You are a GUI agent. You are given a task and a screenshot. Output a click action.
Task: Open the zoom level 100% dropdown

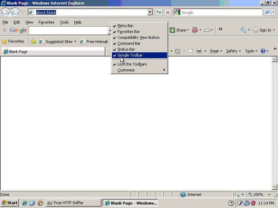[269, 194]
